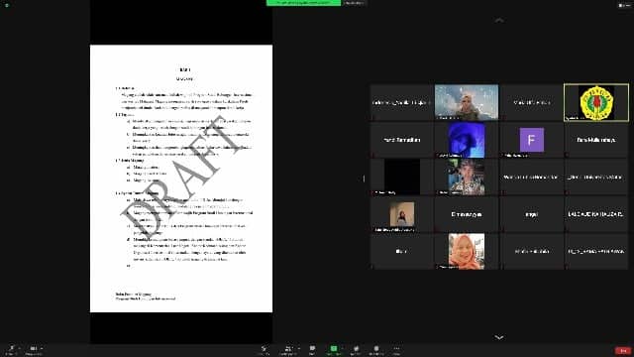634x357 pixels.
Task: Go to next gallery page down arrow
Action: [x=499, y=337]
